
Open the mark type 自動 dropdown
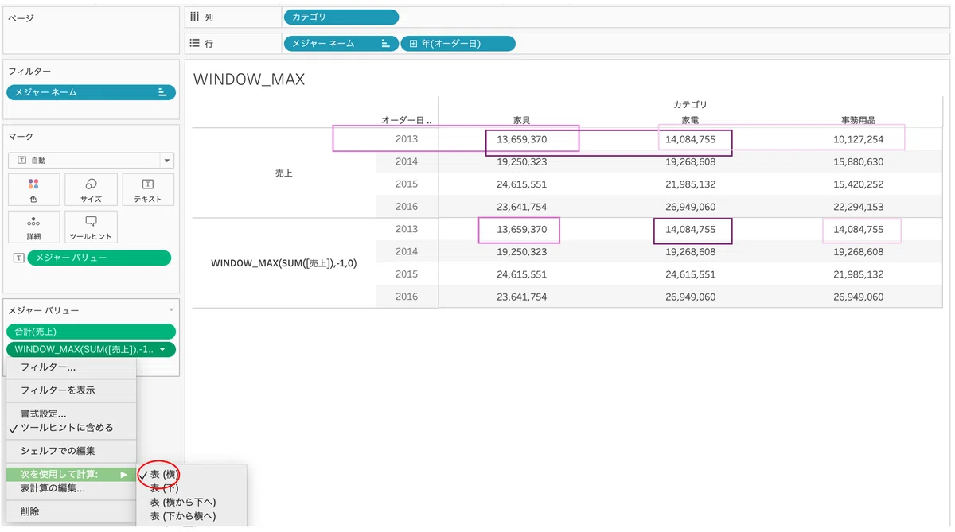[x=91, y=160]
